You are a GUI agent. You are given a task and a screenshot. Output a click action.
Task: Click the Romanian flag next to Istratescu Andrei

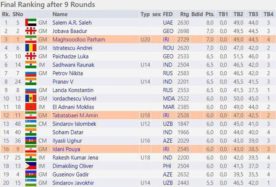[x=31, y=48]
